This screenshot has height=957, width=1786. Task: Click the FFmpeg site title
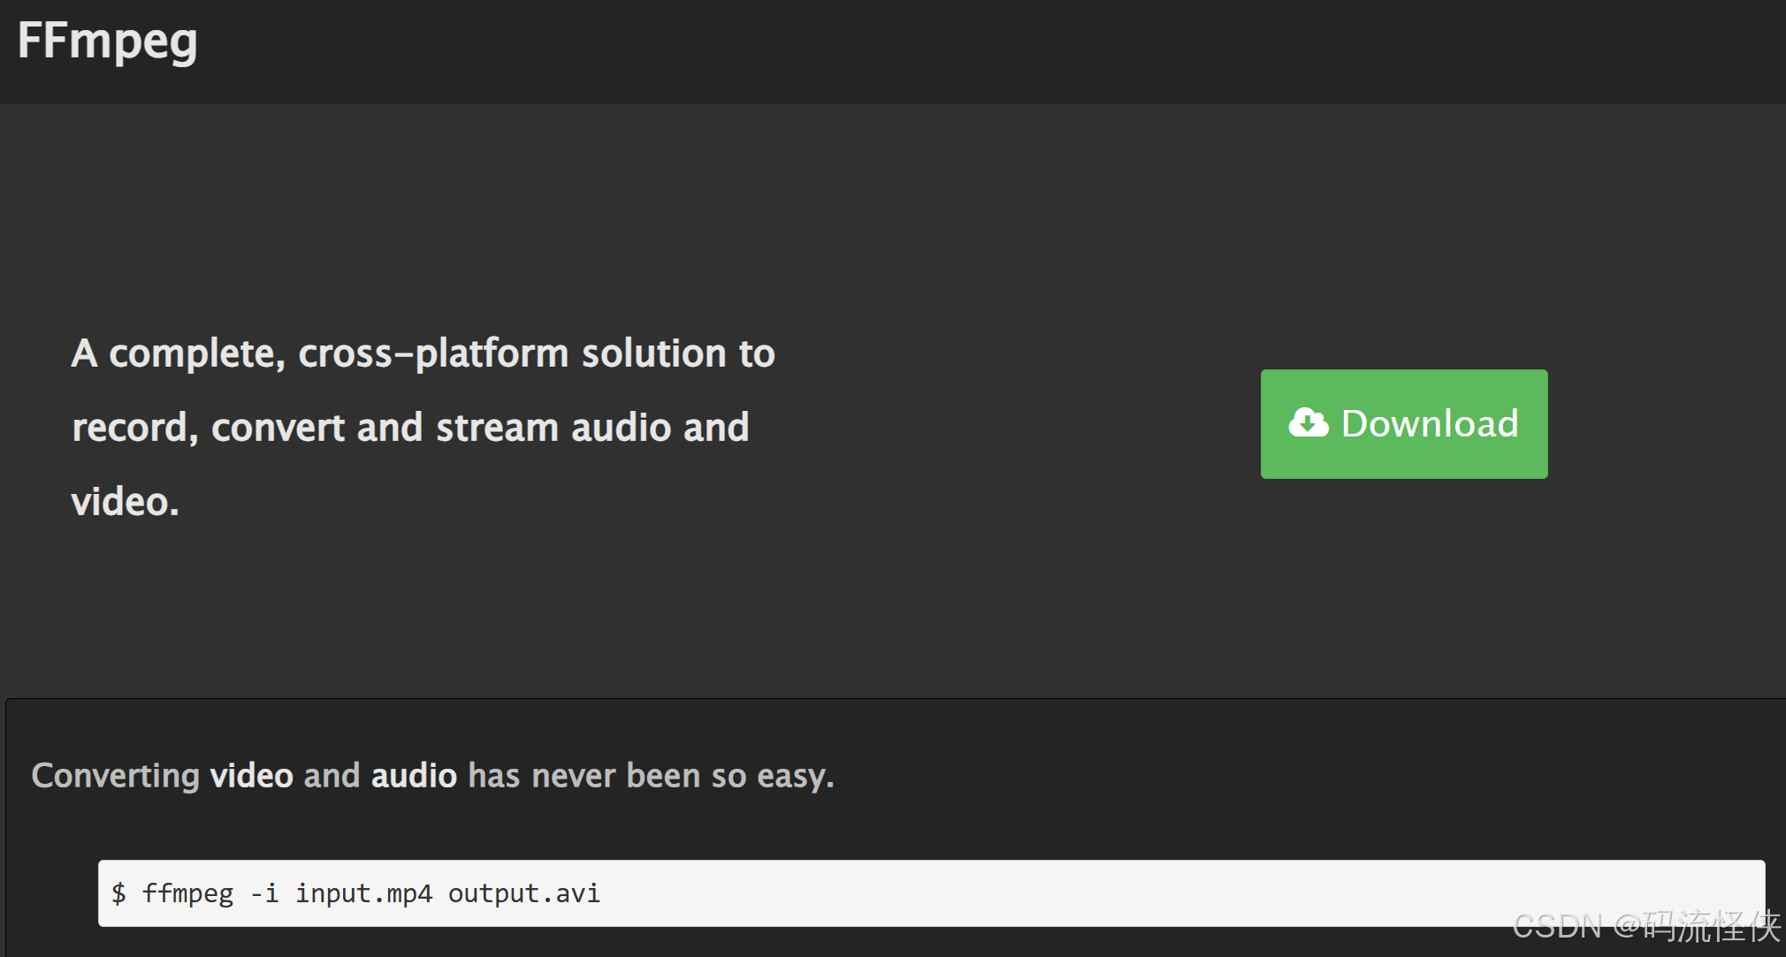coord(107,41)
